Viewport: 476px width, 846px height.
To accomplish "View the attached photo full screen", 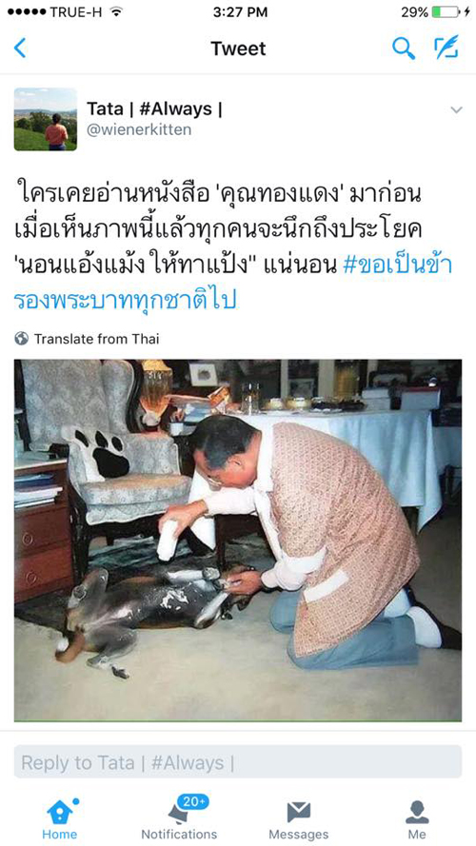I will pyautogui.click(x=238, y=541).
